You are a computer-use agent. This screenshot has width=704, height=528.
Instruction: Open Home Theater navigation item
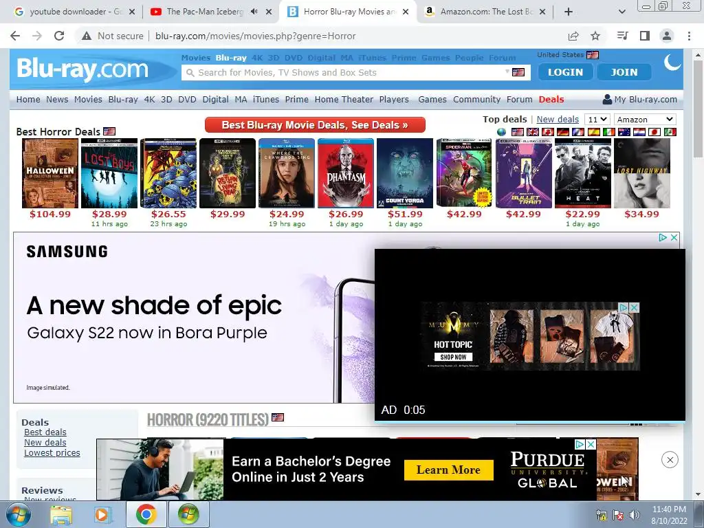coord(344,99)
